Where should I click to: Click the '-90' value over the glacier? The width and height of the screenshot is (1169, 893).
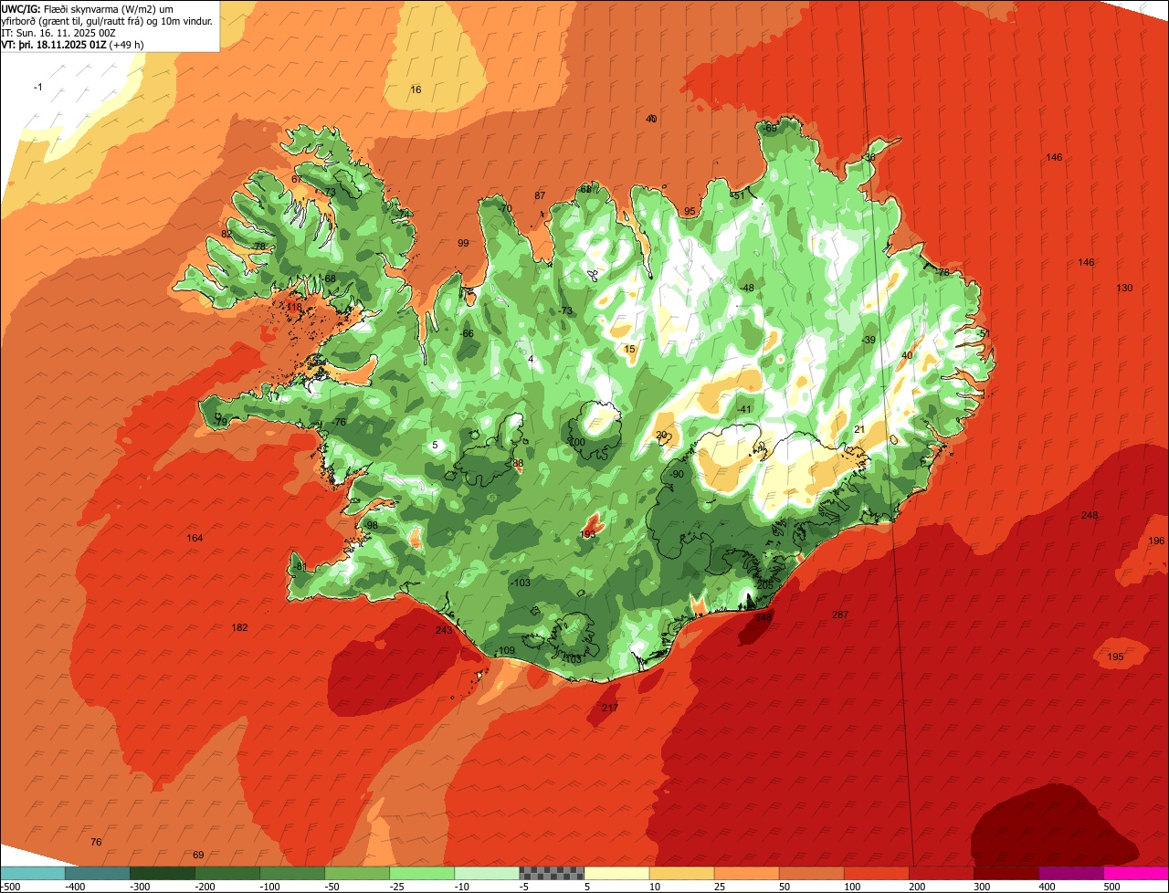(x=676, y=475)
